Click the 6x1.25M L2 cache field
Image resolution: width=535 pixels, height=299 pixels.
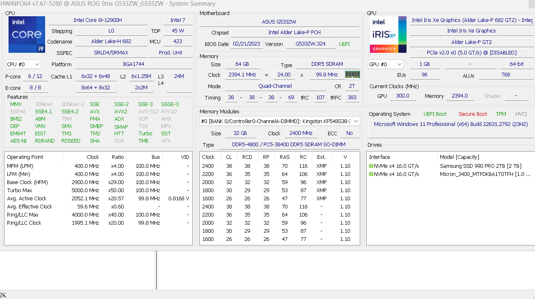141,76
